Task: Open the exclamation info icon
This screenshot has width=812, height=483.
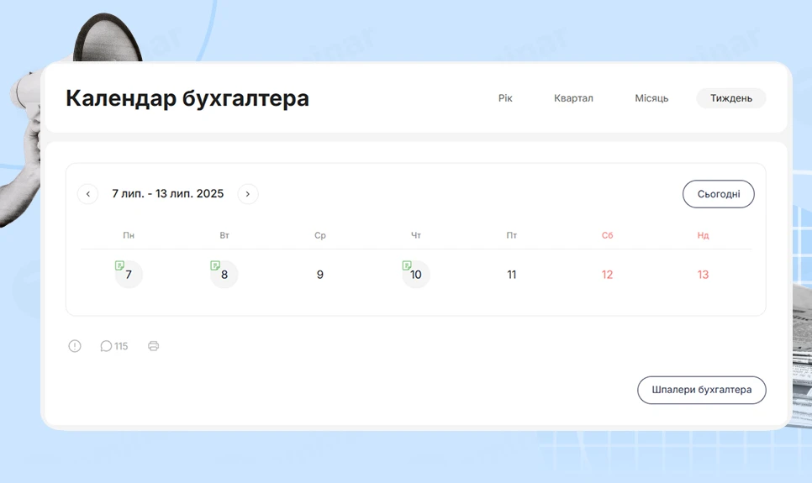Action: tap(75, 346)
